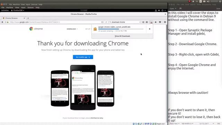The image size is (222, 125).
Task: Click the host Wi-Fi network indicator
Action: point(197,1)
